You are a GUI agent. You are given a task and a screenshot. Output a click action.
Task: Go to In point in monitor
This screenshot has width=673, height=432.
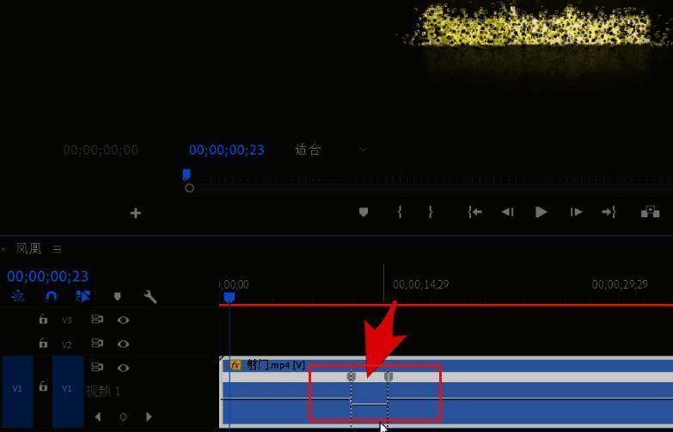coord(474,212)
